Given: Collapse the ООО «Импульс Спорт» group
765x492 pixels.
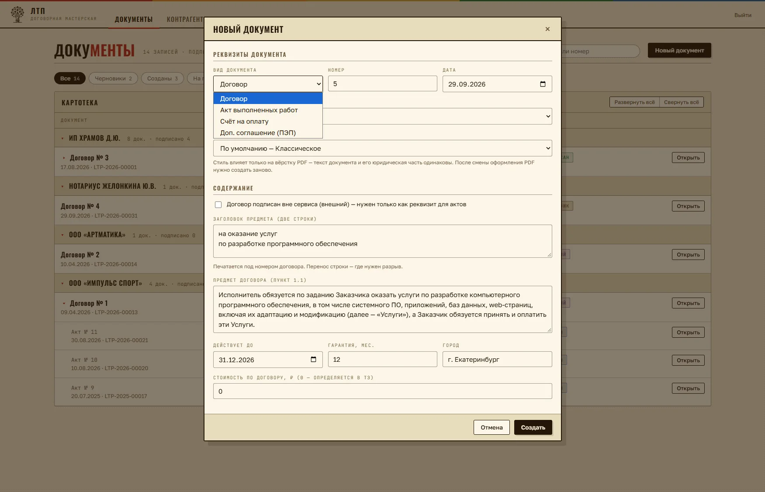Looking at the screenshot, I should (x=62, y=284).
